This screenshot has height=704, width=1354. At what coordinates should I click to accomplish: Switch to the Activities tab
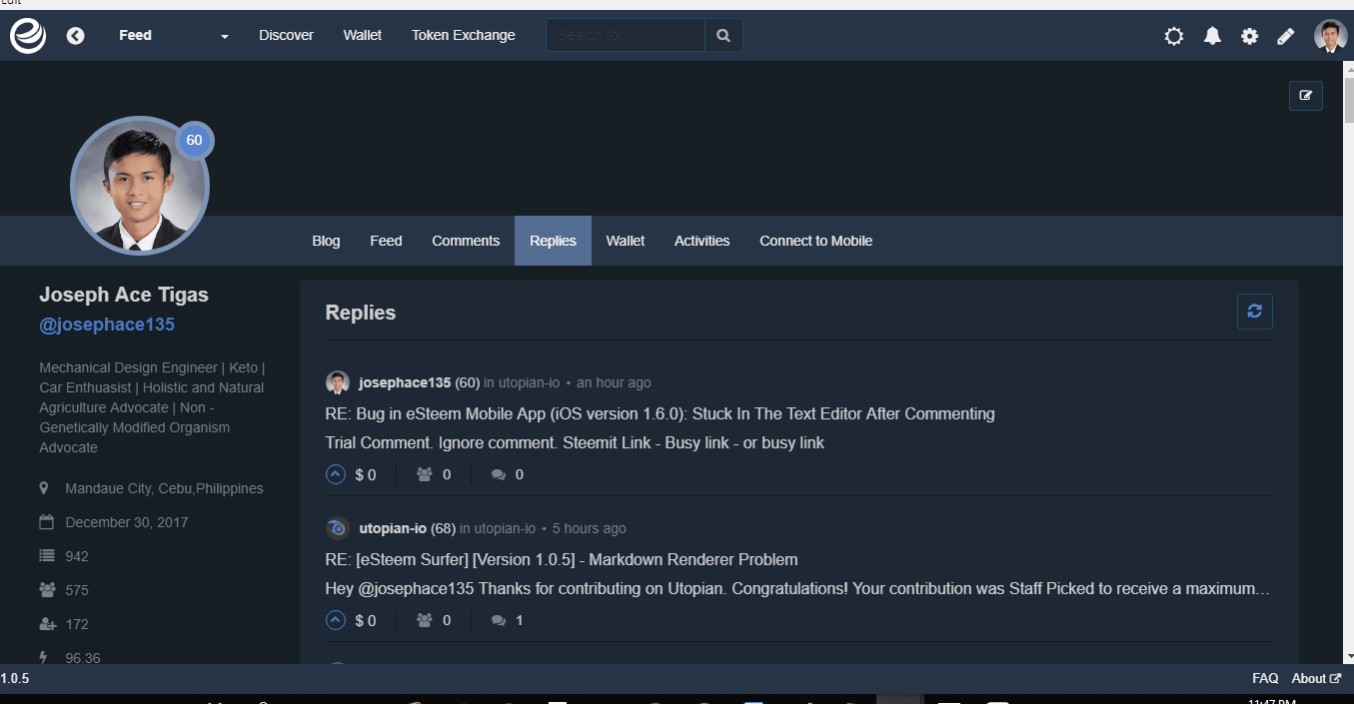point(701,241)
